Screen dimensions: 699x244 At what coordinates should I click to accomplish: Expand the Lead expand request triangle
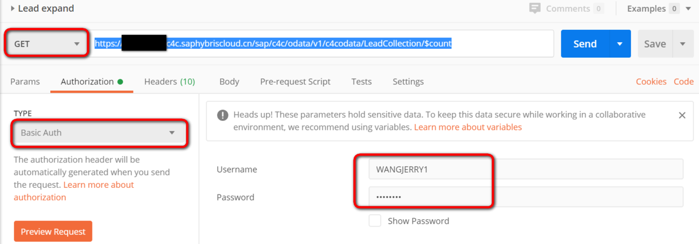(x=12, y=8)
